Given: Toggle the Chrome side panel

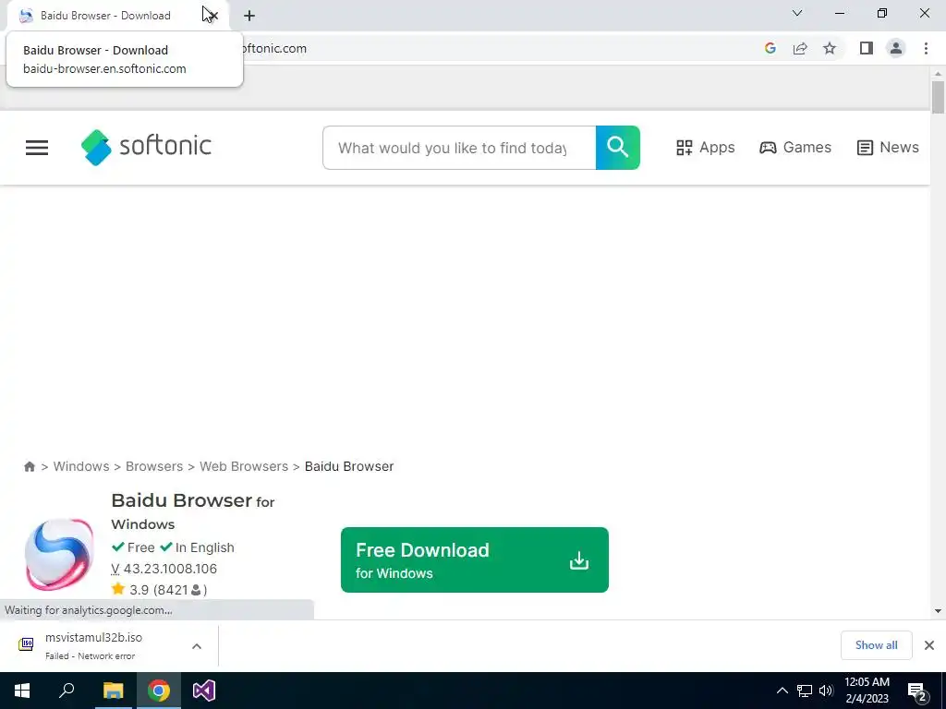Looking at the screenshot, I should click(x=867, y=48).
